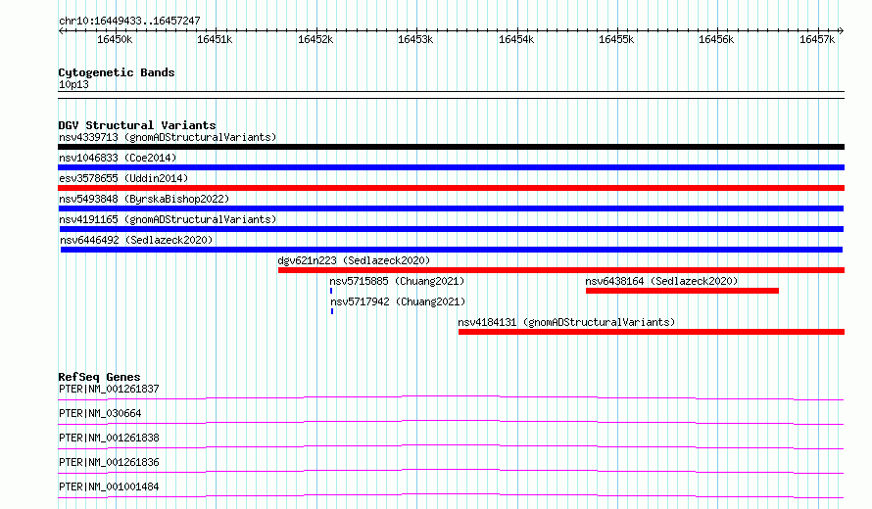Open the esv3578655 (Uddin2014) label

tap(123, 178)
